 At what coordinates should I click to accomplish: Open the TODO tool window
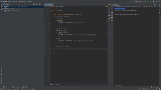pos(25,87)
